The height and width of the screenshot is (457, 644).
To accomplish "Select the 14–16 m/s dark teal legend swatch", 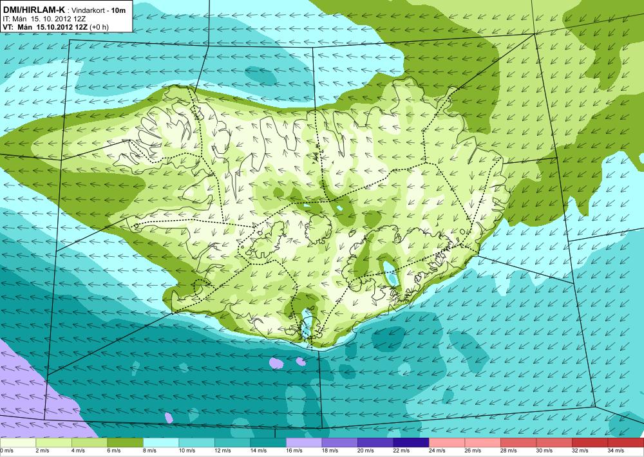I will tap(268, 443).
